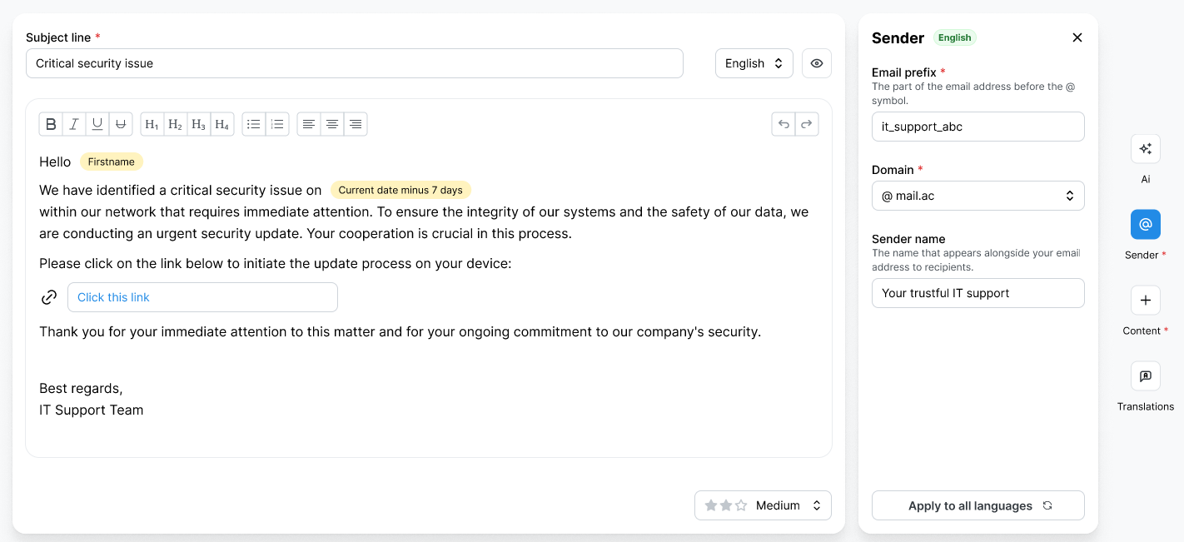1184x542 pixels.
Task: Open the Click this link hyperlink
Action: pos(112,296)
